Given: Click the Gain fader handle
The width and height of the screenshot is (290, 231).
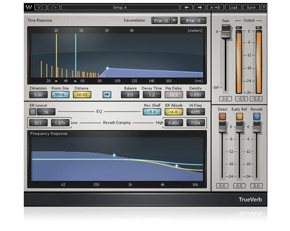Looking at the screenshot, I should (226, 31).
